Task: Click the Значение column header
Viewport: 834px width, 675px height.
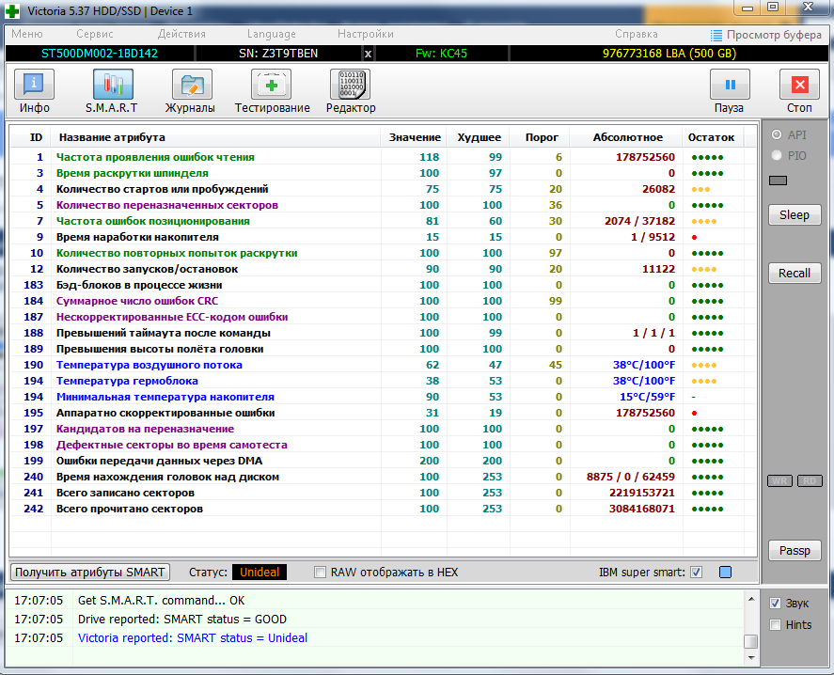Action: [415, 137]
